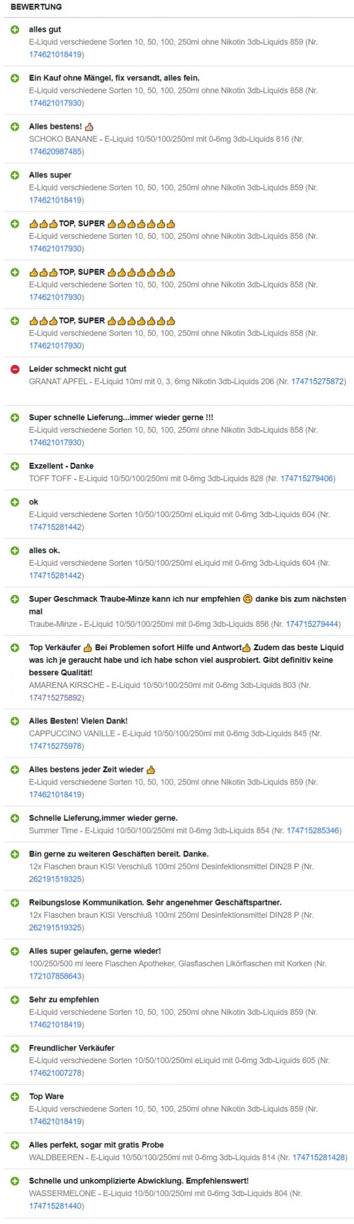
Task: Open Wassermelone item link 174715281440
Action: [x=55, y=1206]
